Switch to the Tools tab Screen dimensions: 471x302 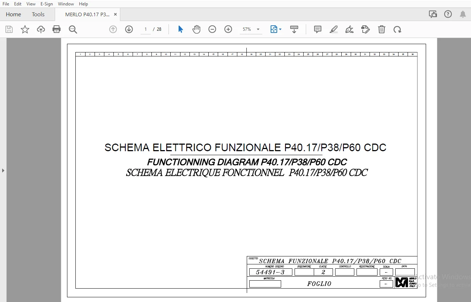(38, 14)
